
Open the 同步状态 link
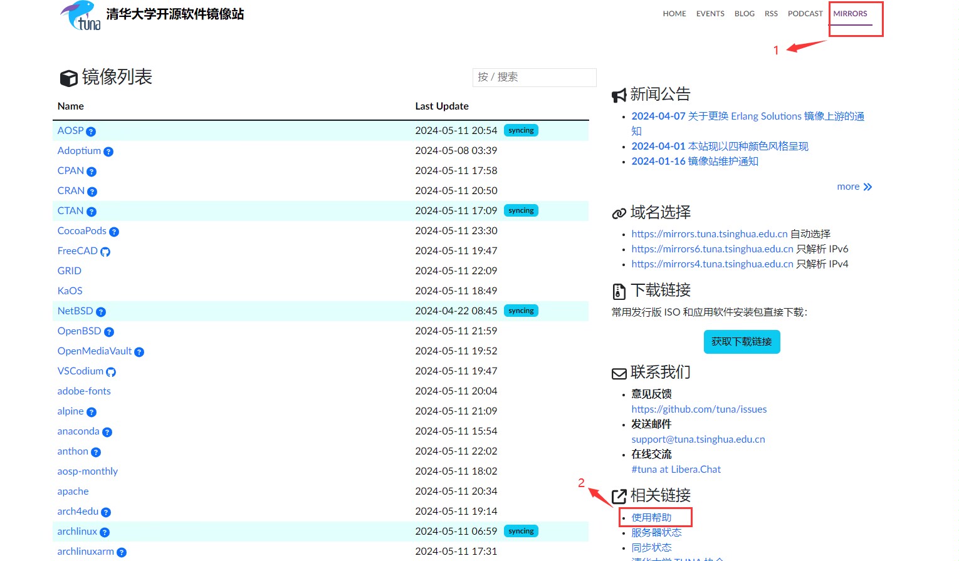651,548
